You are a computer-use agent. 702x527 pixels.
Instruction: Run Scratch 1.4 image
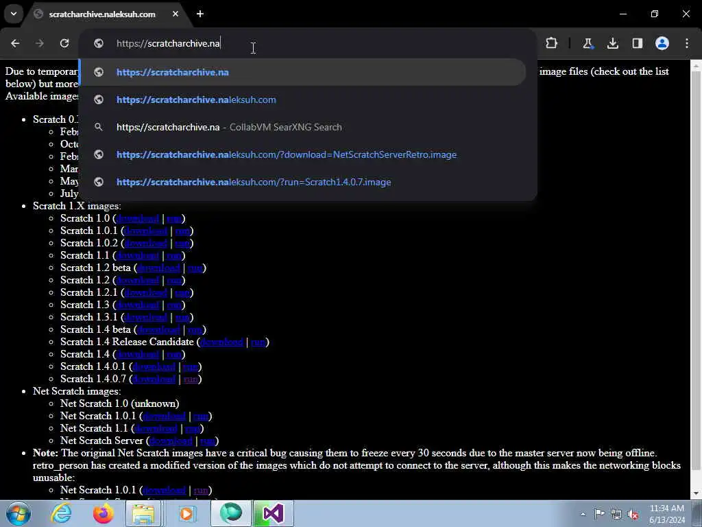point(173,355)
